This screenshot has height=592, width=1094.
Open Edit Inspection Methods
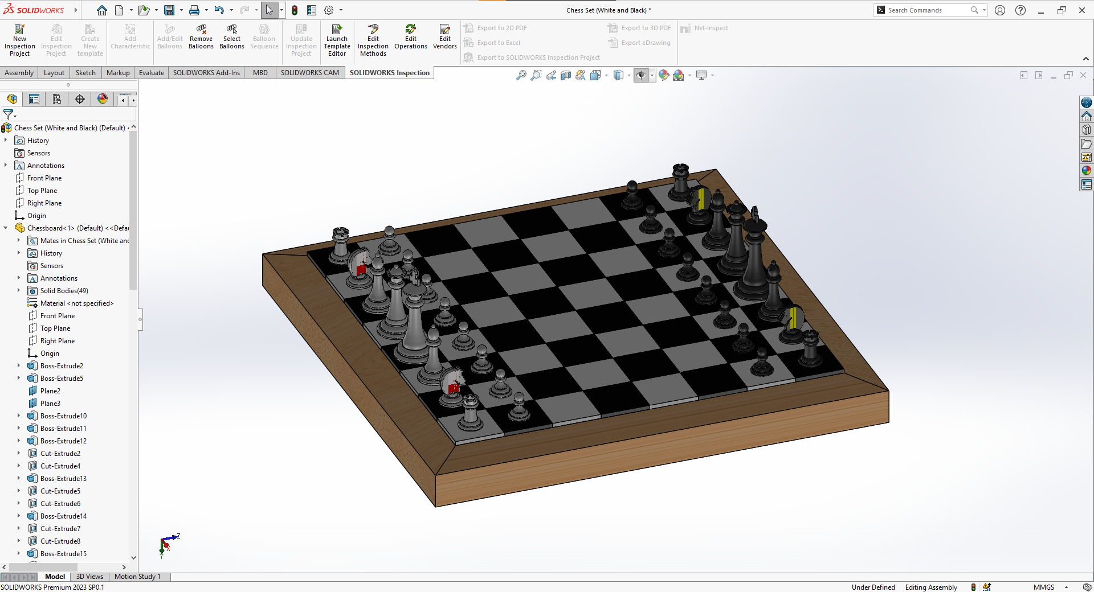pyautogui.click(x=373, y=40)
